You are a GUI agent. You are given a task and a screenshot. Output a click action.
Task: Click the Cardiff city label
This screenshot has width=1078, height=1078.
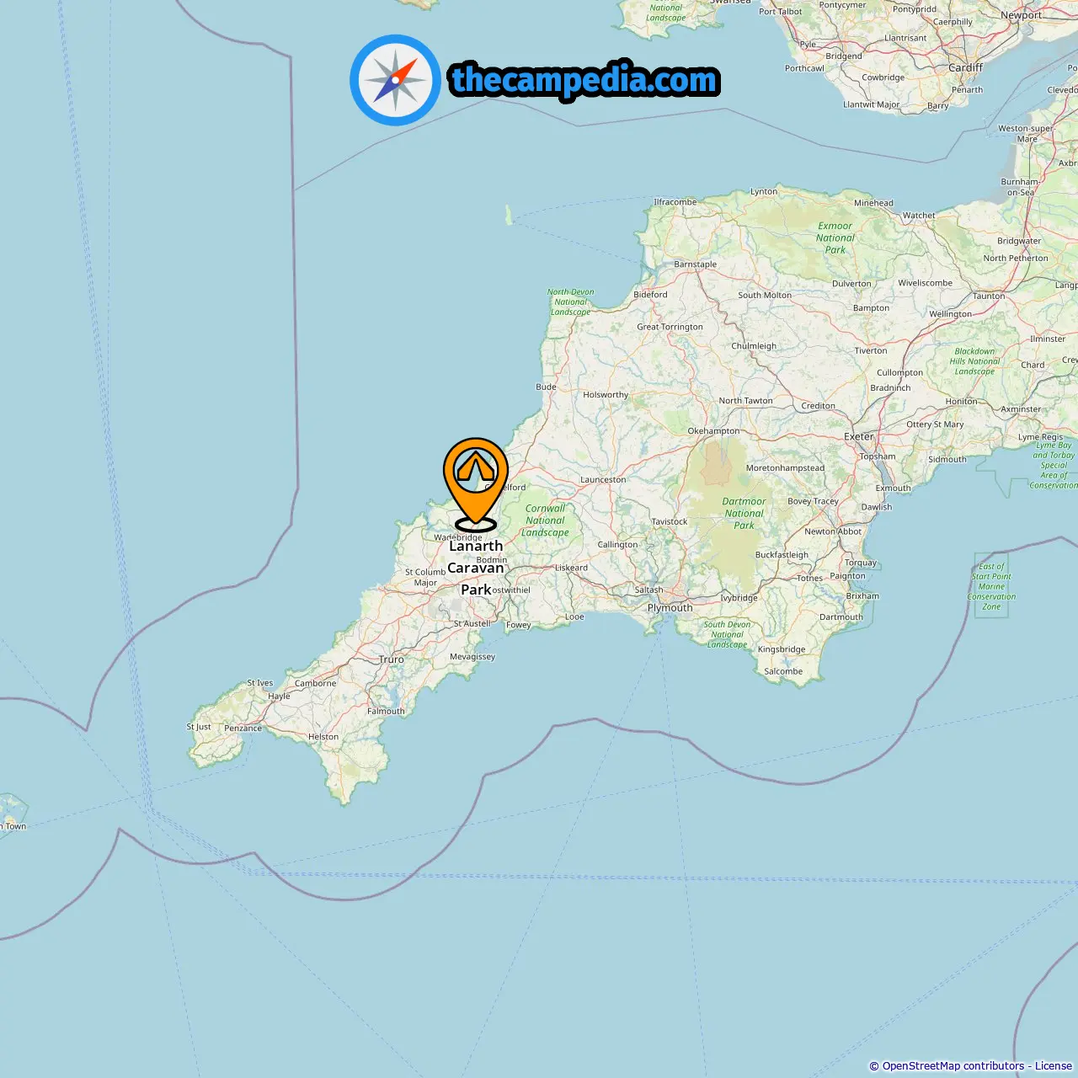(965, 67)
